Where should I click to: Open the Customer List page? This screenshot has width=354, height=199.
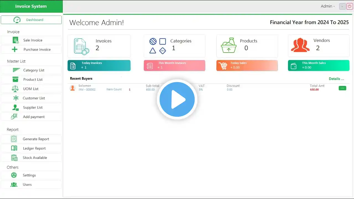31,98
